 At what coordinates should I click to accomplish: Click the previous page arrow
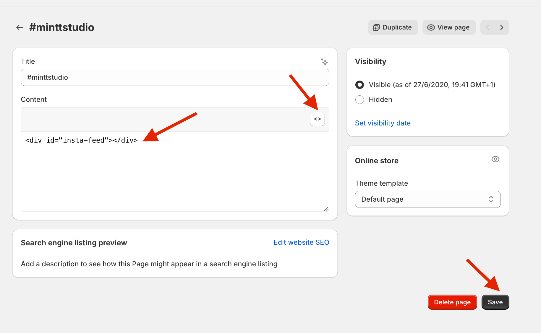tap(487, 27)
